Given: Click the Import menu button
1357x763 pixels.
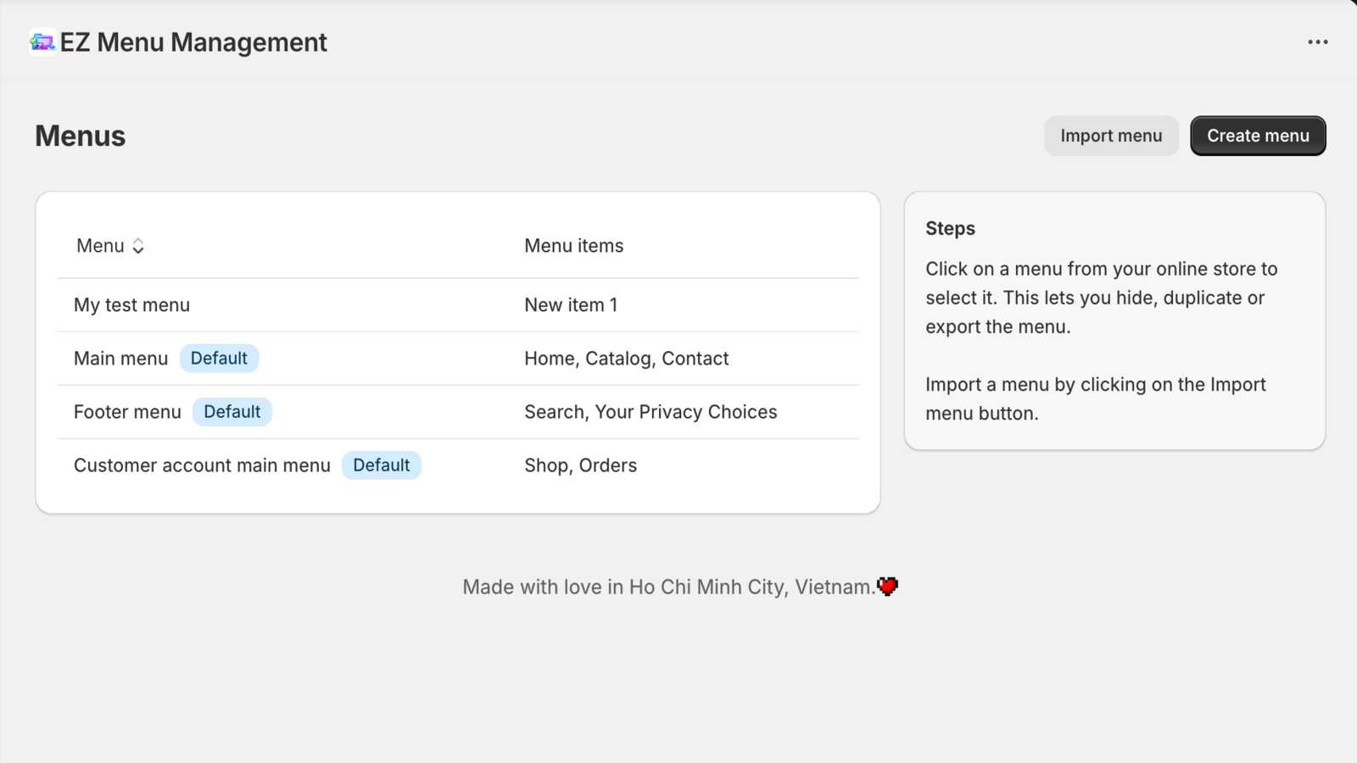Looking at the screenshot, I should pyautogui.click(x=1111, y=136).
